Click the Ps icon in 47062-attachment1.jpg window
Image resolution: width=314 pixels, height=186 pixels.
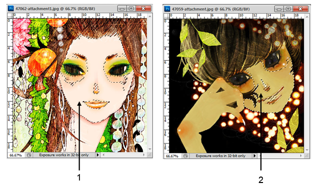click(x=11, y=8)
